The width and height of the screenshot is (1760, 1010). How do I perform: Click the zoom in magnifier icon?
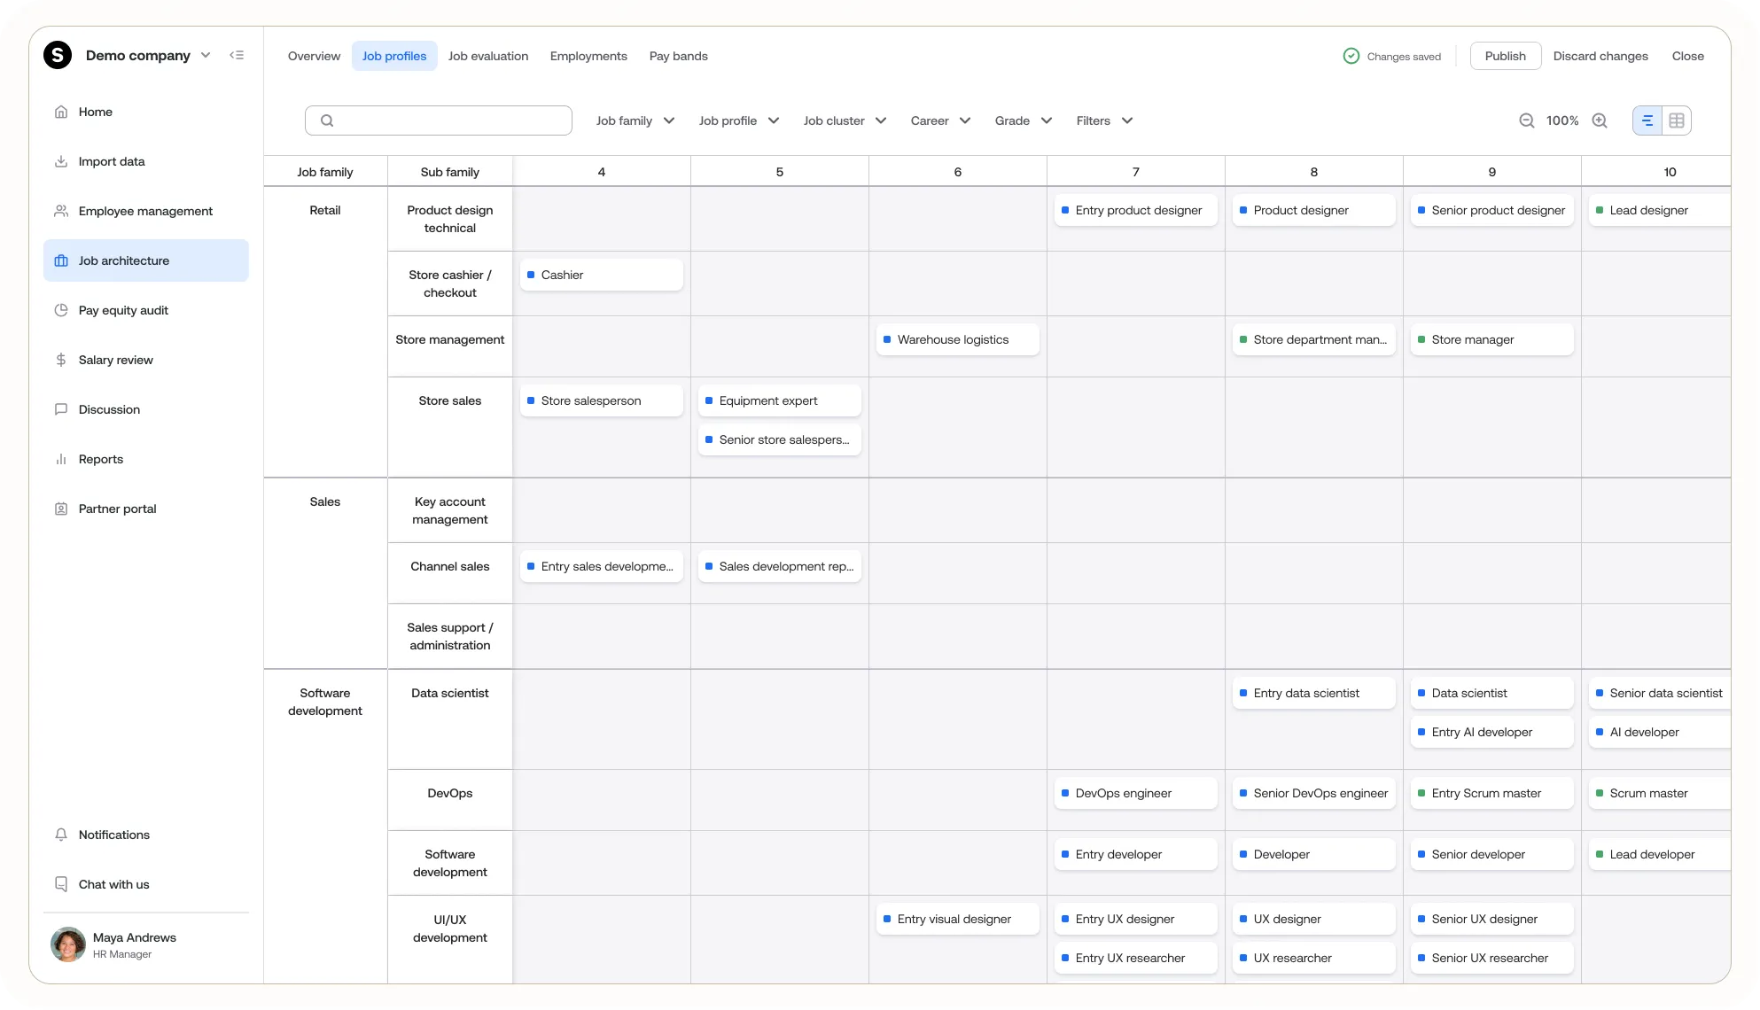(x=1600, y=120)
